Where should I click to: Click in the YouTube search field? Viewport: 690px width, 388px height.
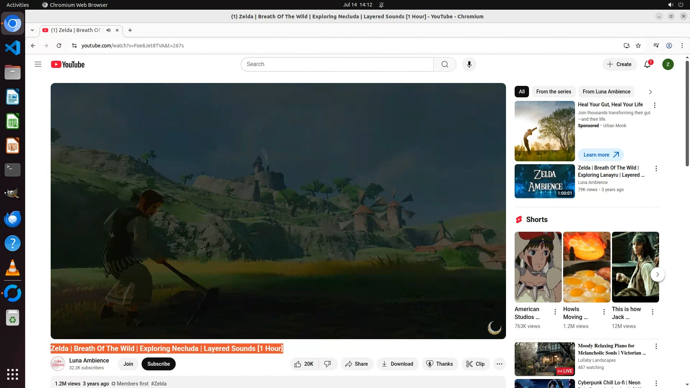click(337, 64)
